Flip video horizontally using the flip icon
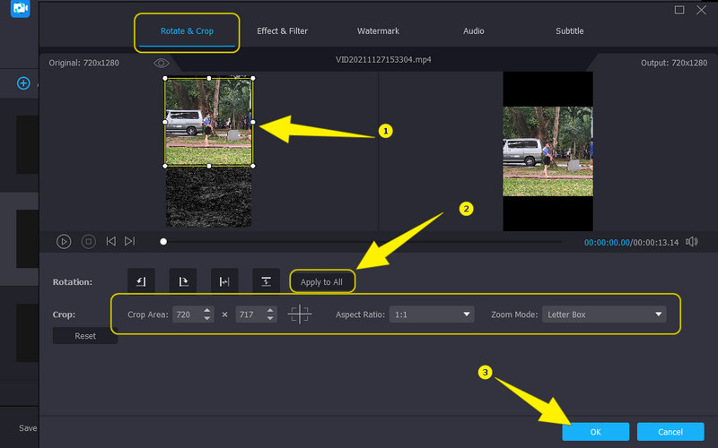Viewport: 718px width, 448px height. pyautogui.click(x=224, y=281)
